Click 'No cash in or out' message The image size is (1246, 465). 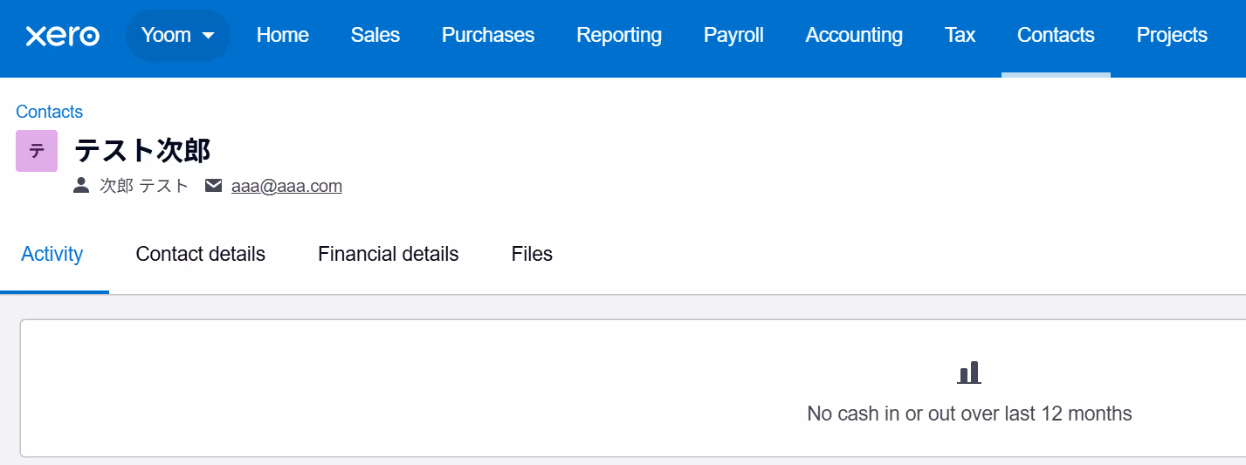(969, 414)
